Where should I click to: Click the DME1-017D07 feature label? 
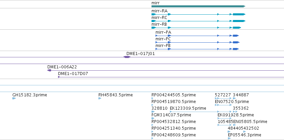[73, 74]
